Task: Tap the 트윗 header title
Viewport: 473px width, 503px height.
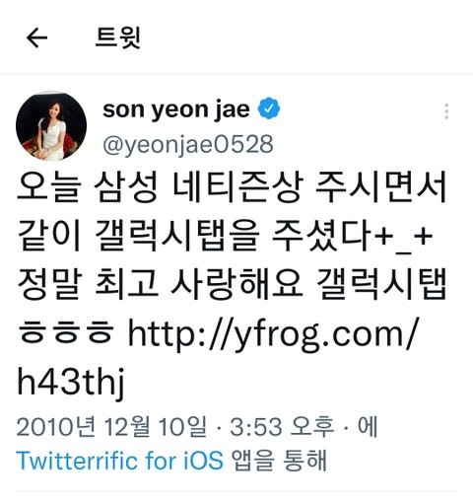Action: click(x=118, y=37)
